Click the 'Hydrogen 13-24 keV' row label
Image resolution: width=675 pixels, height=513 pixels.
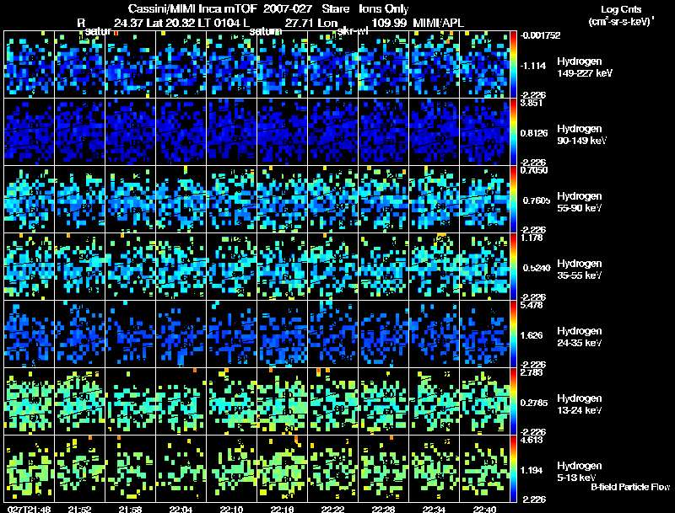tap(580, 404)
